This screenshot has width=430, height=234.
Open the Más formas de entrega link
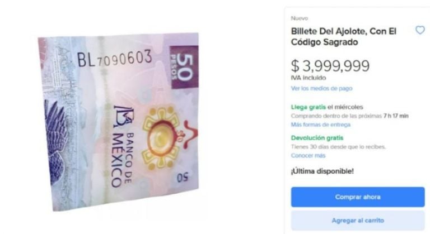(321, 125)
